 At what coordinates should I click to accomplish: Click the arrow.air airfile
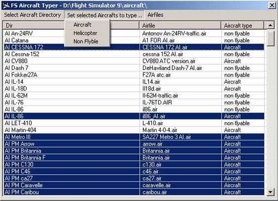pos(152,144)
